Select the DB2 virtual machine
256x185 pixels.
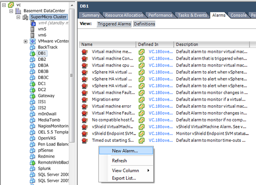(42, 59)
